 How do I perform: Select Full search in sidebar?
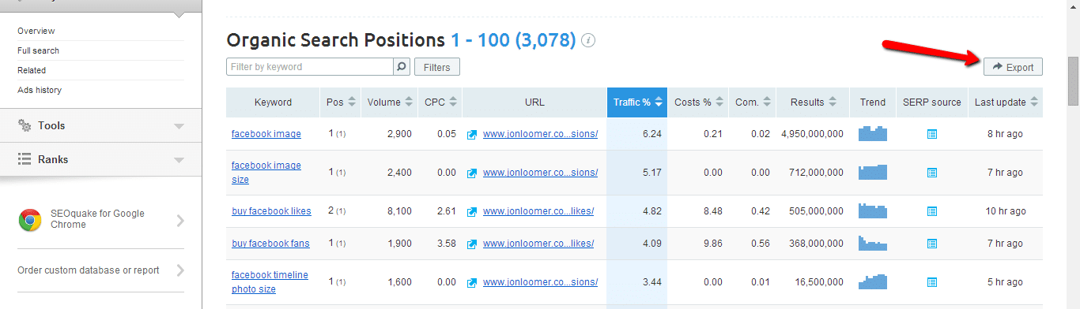click(x=38, y=50)
